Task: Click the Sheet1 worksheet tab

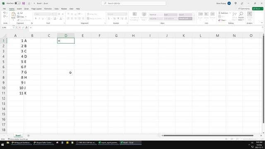Action: coord(18,135)
